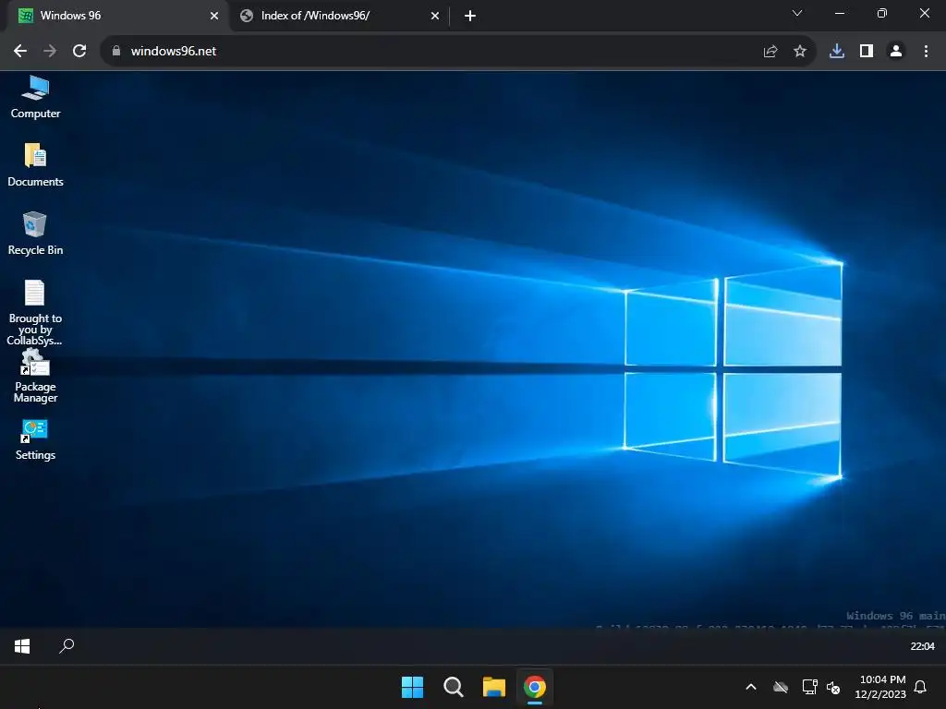Bookmark this page with the star

coord(800,52)
